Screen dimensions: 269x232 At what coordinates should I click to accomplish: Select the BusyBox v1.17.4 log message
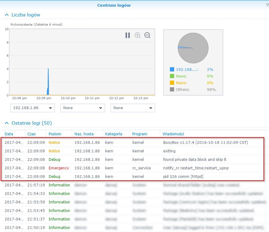[x=205, y=143]
